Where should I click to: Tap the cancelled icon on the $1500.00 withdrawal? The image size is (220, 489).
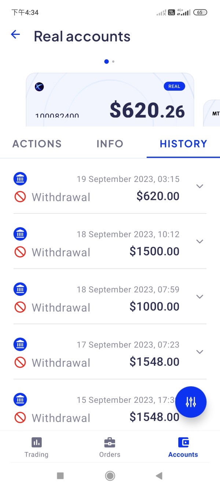click(x=20, y=252)
